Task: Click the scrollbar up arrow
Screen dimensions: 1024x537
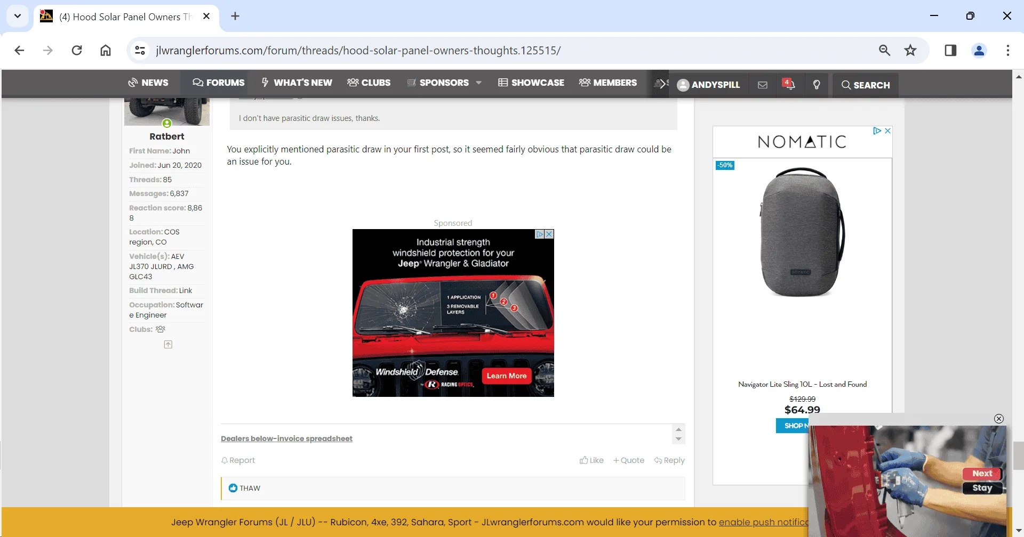Action: [x=1018, y=77]
